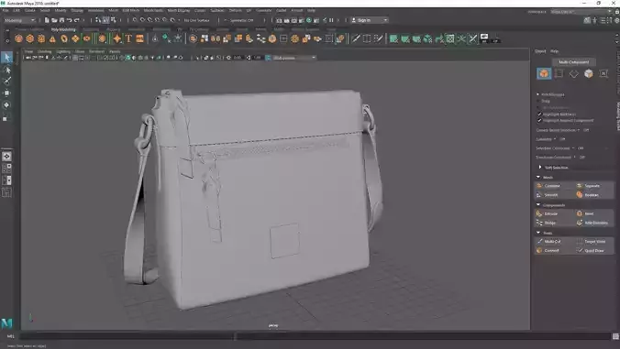Create a polygon cone from shelf
The width and height of the screenshot is (620, 349).
pyautogui.click(x=52, y=38)
